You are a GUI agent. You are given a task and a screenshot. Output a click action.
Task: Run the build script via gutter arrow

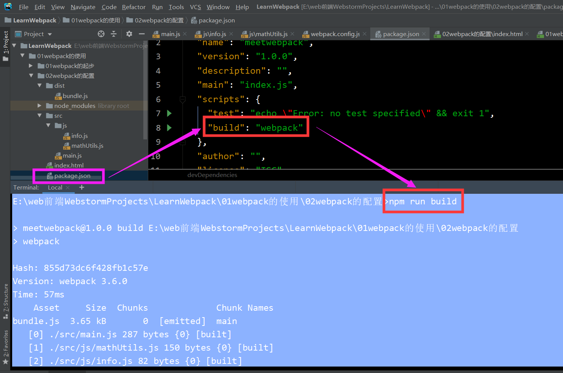[170, 128]
